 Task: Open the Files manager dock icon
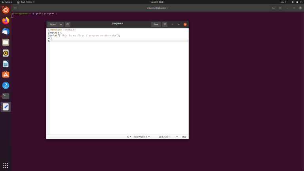coord(6,42)
